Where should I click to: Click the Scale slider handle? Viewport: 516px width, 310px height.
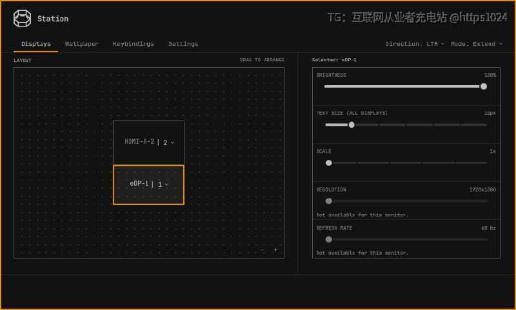[328, 163]
